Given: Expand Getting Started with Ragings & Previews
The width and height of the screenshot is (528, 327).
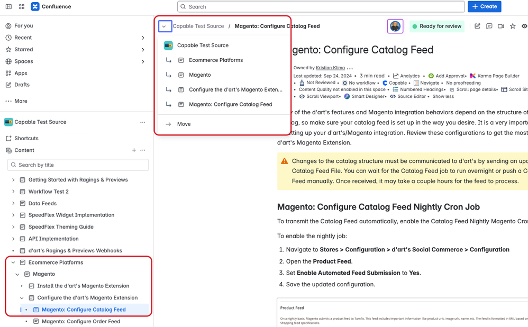Looking at the screenshot, I should point(13,180).
